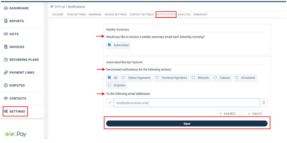This screenshot has height=143, width=287.
Task: Enable the Terminal Payments checkbox
Action: pyautogui.click(x=157, y=77)
